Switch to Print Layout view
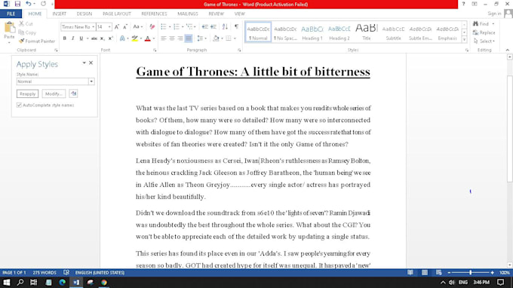Screen dimensions: 513x288 pyautogui.click(x=424, y=273)
